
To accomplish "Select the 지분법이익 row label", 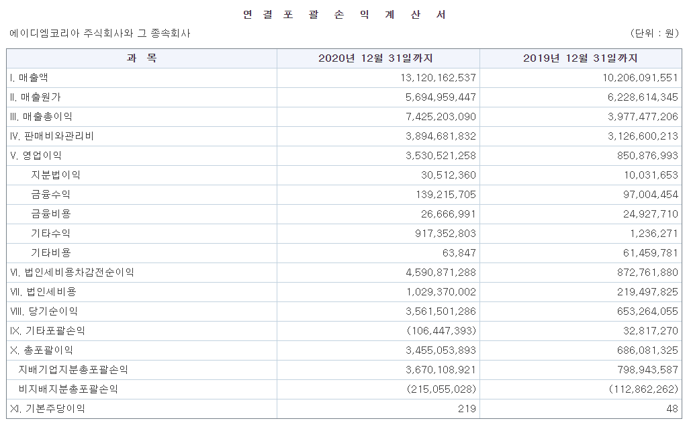I will tap(55, 175).
